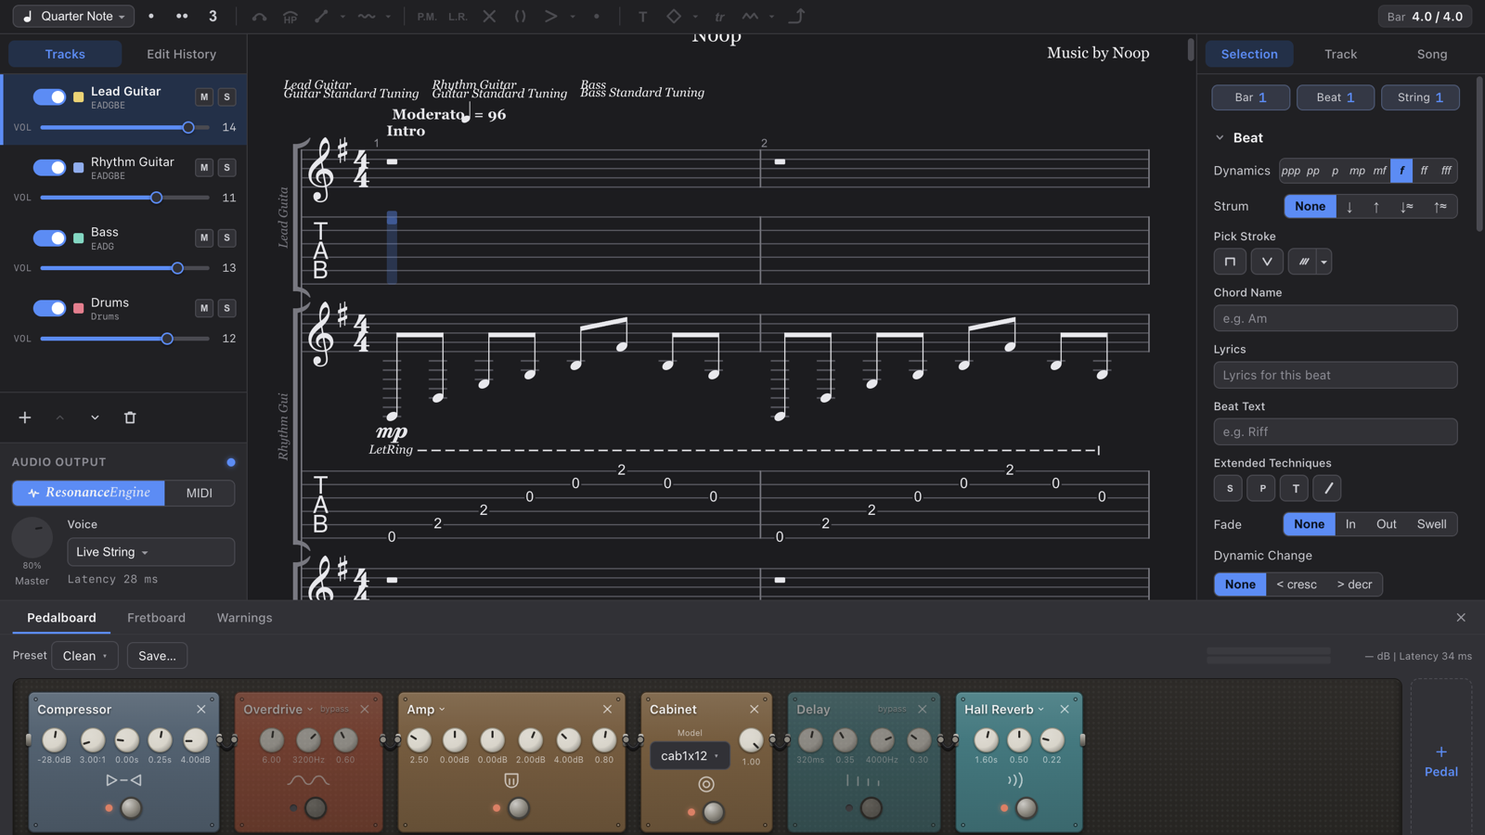Collapse the Beat section
Image resolution: width=1485 pixels, height=835 pixels.
pos(1220,137)
